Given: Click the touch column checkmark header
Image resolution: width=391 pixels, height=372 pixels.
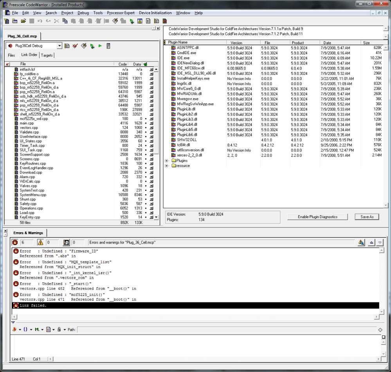Looking at the screenshot, I should point(7,64).
